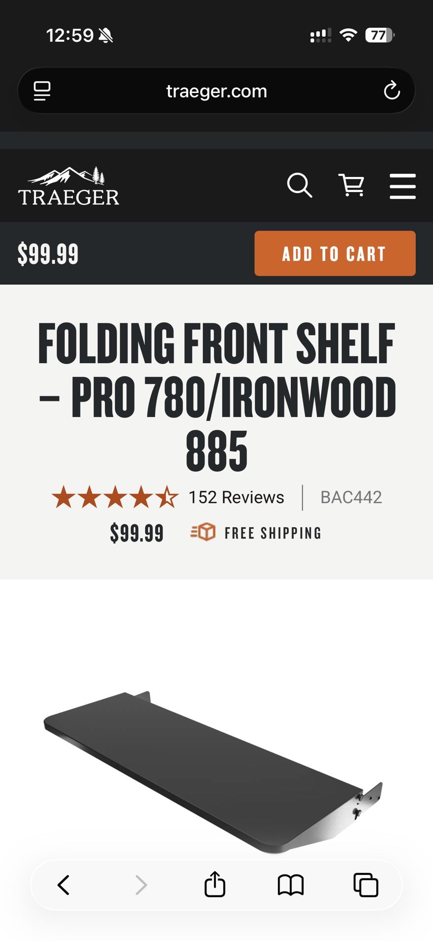Tap the free shipping box icon
433x941 pixels.
click(x=203, y=532)
